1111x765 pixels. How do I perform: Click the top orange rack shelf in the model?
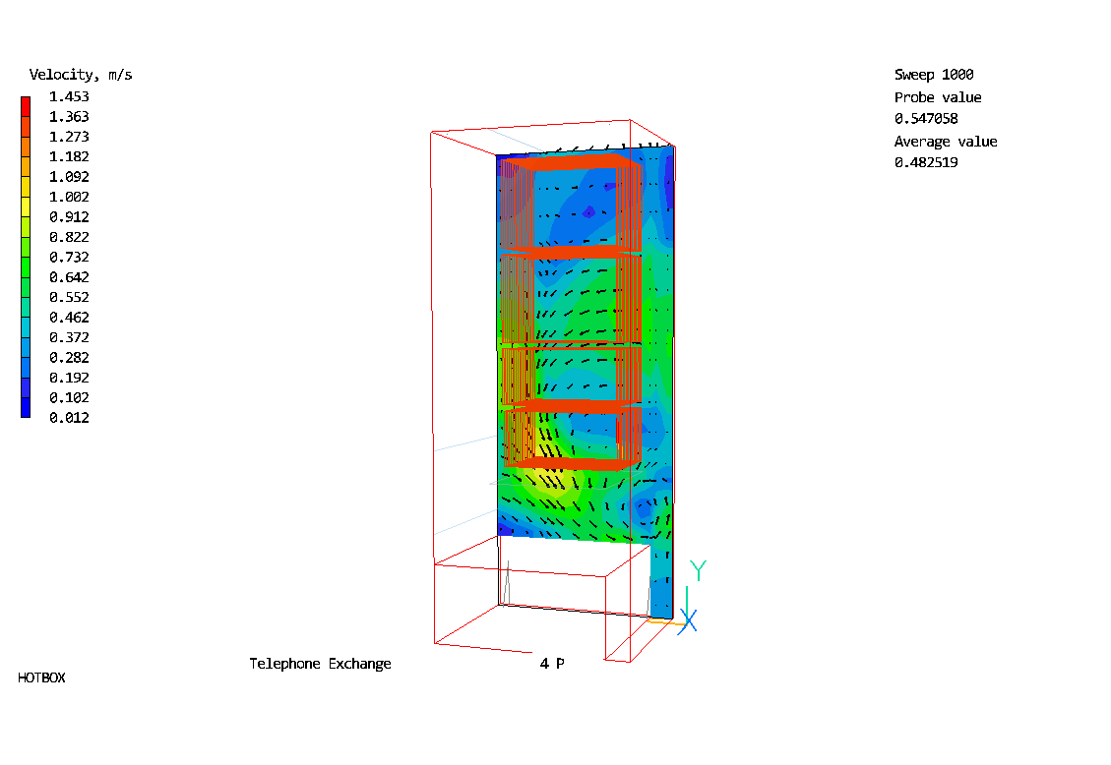(569, 161)
